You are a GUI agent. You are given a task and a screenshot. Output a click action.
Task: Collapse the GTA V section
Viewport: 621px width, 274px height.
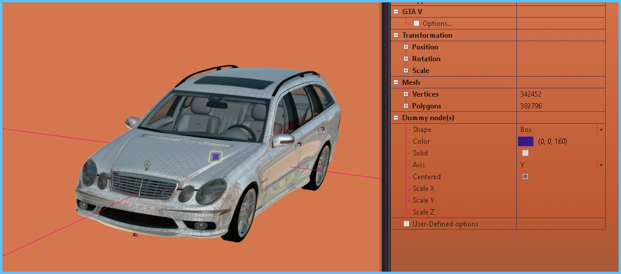point(396,12)
